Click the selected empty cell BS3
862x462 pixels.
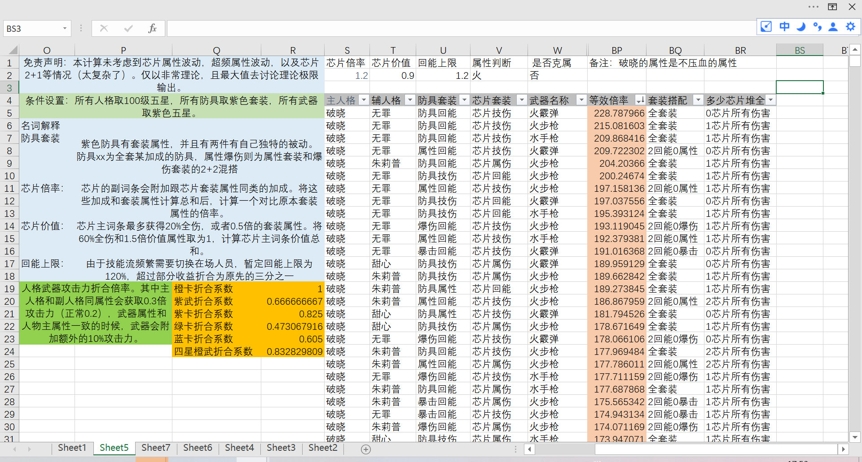click(x=800, y=87)
